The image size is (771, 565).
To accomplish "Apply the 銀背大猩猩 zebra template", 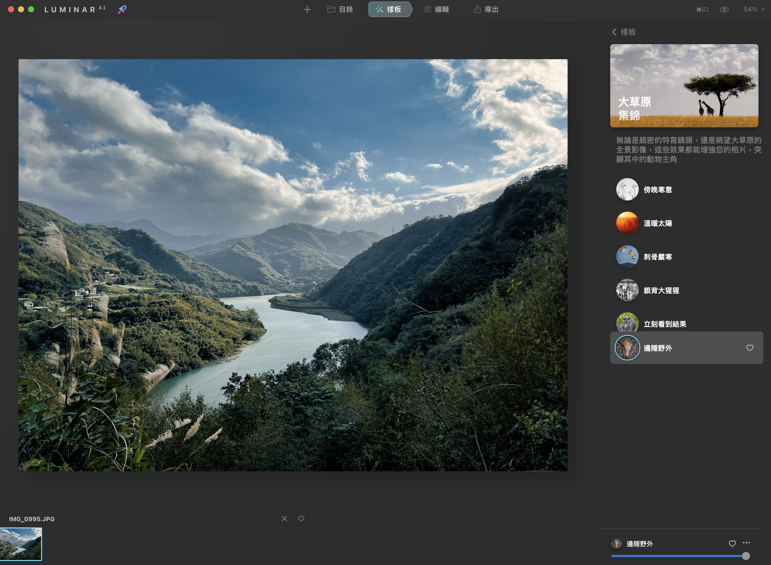I will click(x=661, y=290).
